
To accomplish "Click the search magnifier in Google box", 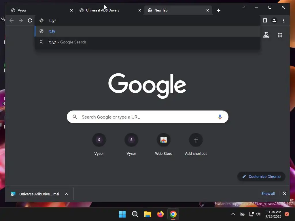I will tap(75, 117).
